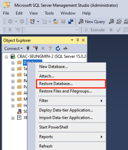Click the Filter funnel icon in Object Explorer
Viewport: 128px width, 150px height.
(x=50, y=49)
